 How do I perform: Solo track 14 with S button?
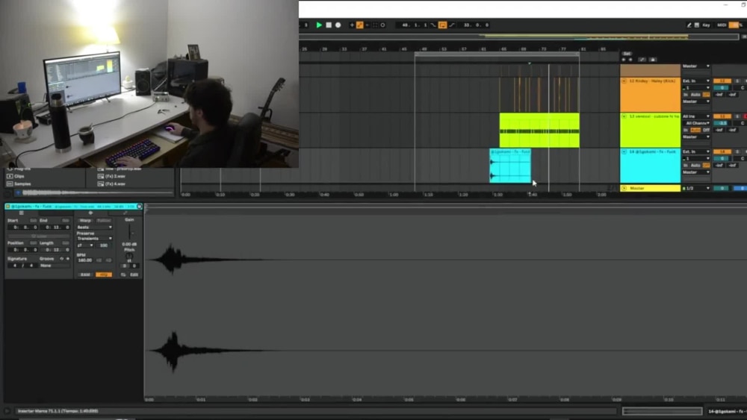737,151
